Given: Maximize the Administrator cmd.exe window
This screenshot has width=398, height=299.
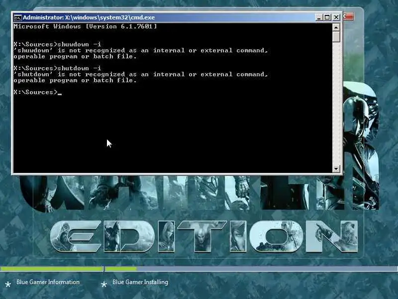Looking at the screenshot, I should pyautogui.click(x=327, y=17).
